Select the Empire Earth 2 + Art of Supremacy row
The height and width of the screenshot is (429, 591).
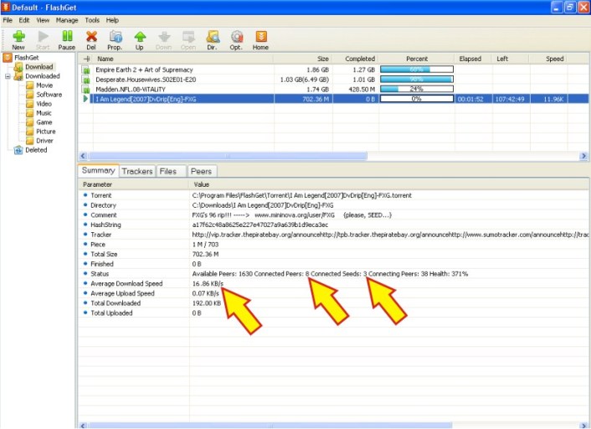(333, 70)
